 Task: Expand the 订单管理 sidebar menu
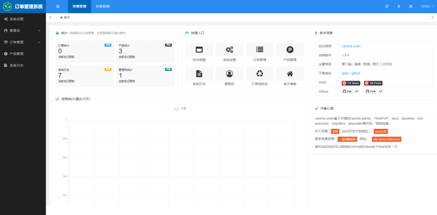(x=23, y=42)
